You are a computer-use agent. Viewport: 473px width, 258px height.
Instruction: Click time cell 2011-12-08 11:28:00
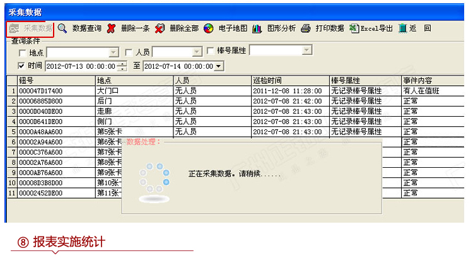290,91
